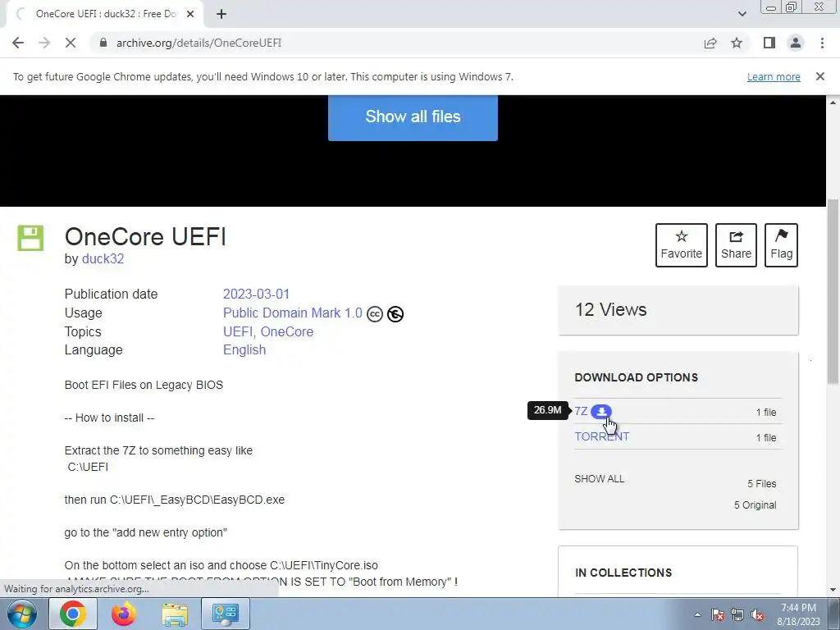Click the 7Z download link
The width and height of the screenshot is (840, 630).
point(581,411)
